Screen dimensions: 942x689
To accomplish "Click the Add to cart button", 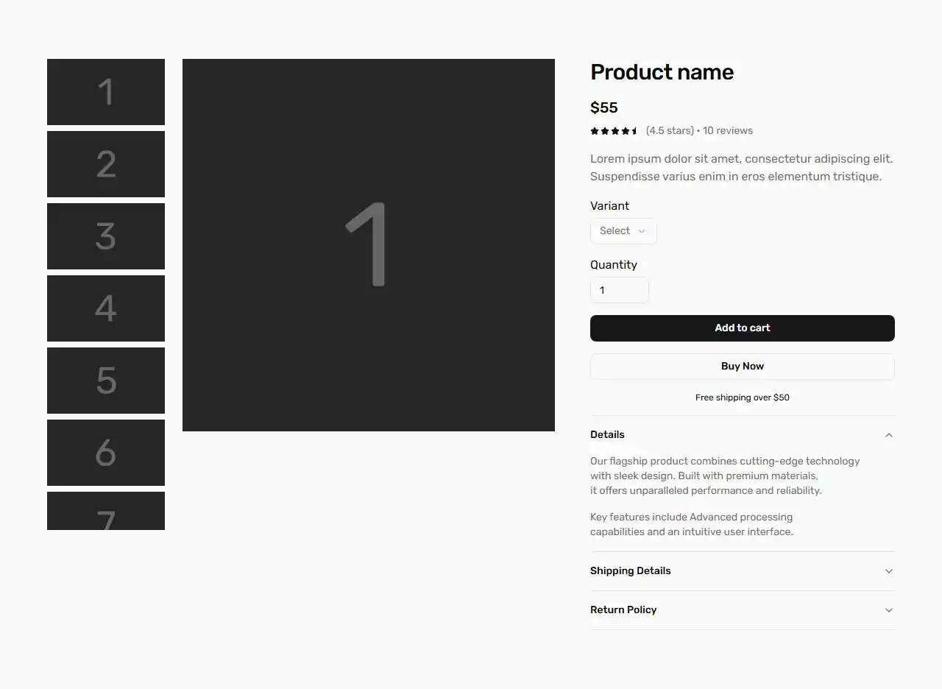I will 742,328.
